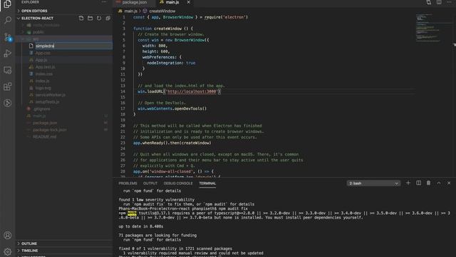Open index.css in the file tree
Screen dimensions: 456x257
44,74
